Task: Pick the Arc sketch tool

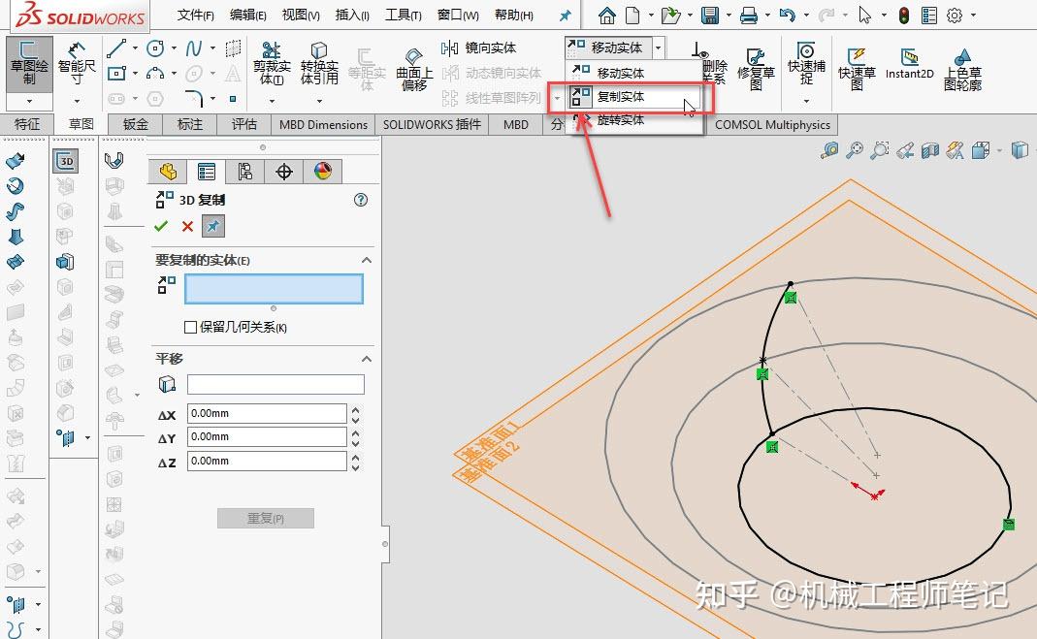Action: (x=155, y=73)
